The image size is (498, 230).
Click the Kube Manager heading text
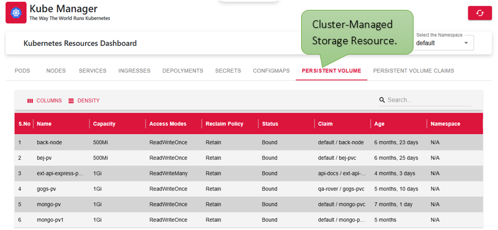tap(63, 9)
